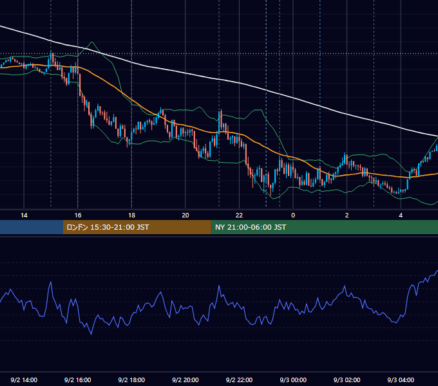Click the 9/2 20:00 timestamp label
The width and height of the screenshot is (438, 386).
click(x=186, y=380)
